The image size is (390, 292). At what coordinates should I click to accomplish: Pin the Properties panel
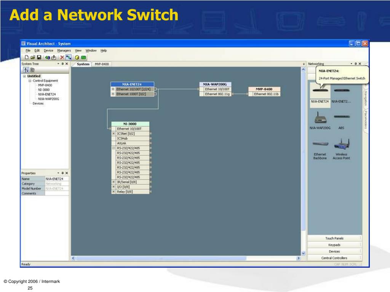pos(62,173)
